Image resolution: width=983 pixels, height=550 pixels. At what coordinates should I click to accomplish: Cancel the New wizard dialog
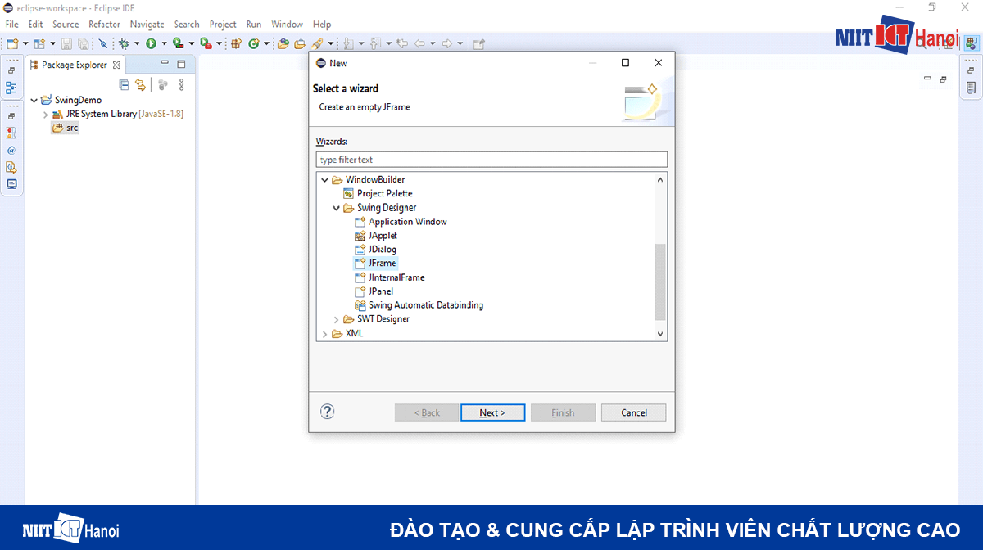point(633,412)
